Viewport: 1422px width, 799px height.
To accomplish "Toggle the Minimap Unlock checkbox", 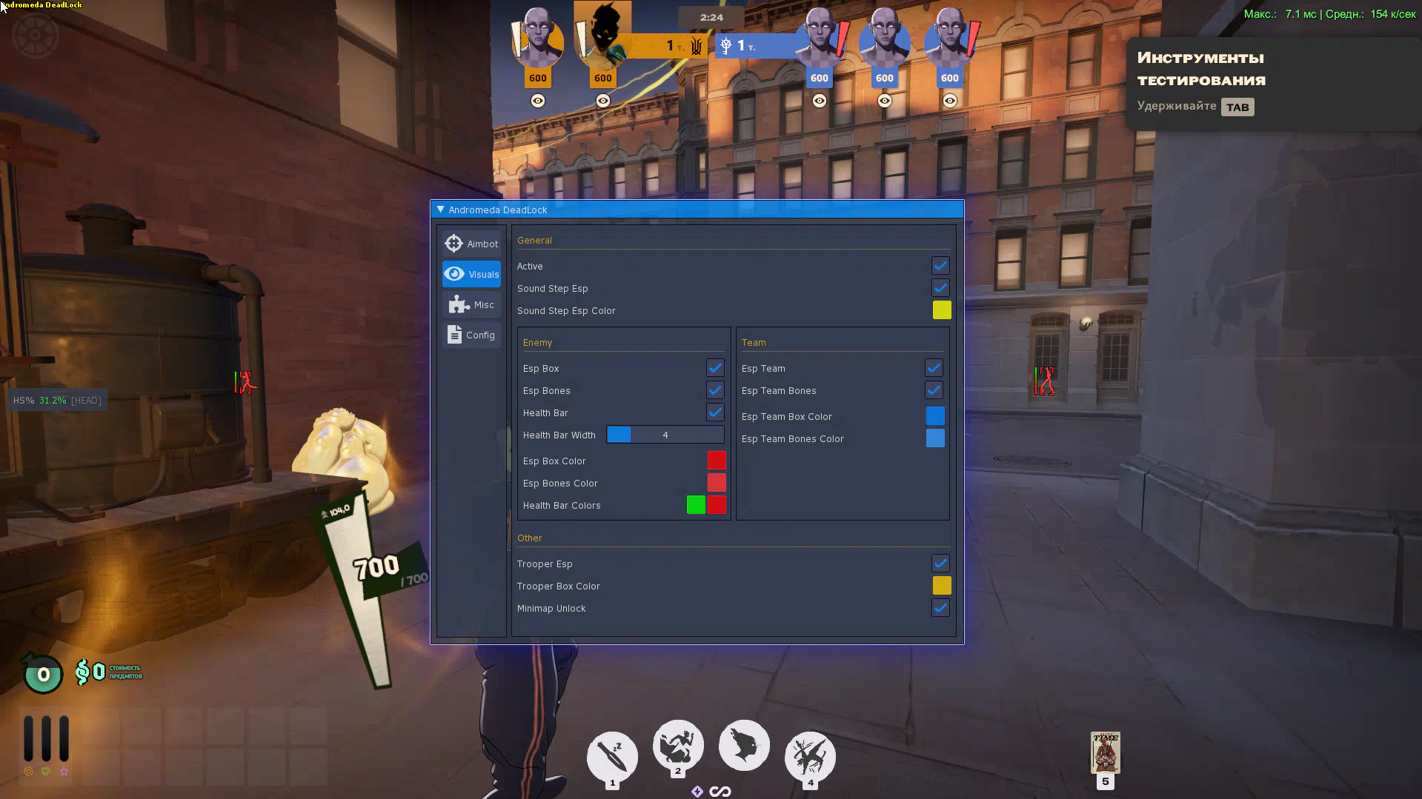I will click(x=940, y=608).
